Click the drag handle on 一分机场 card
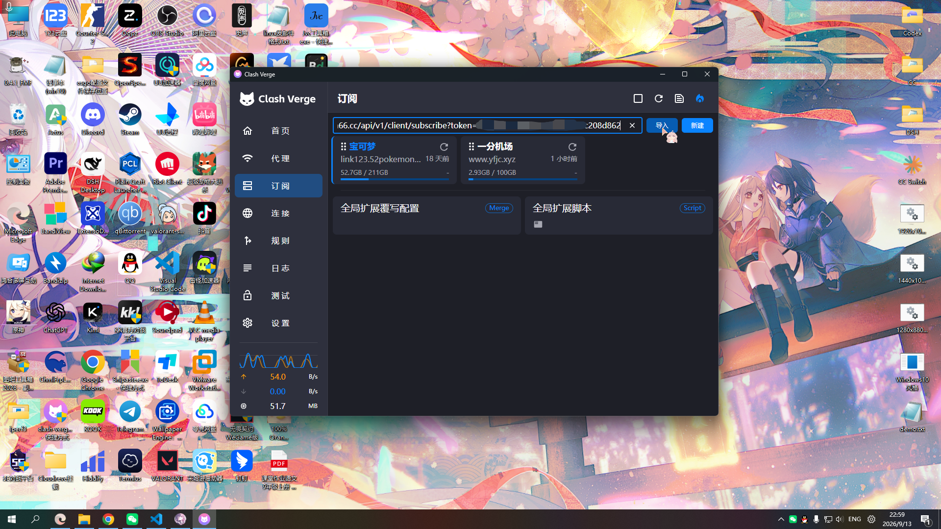The width and height of the screenshot is (941, 529). (x=471, y=146)
